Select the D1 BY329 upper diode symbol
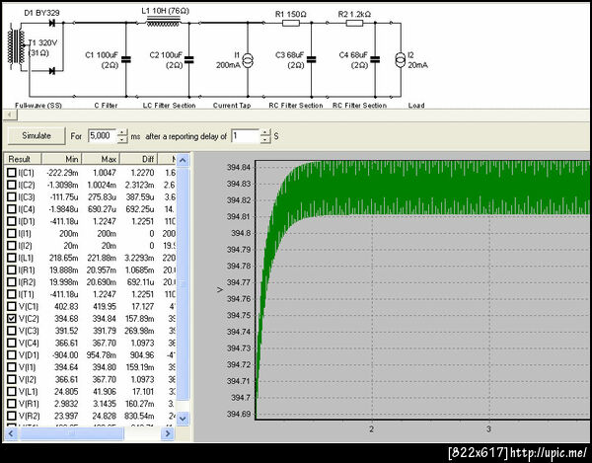The height and width of the screenshot is (463, 592). click(52, 23)
